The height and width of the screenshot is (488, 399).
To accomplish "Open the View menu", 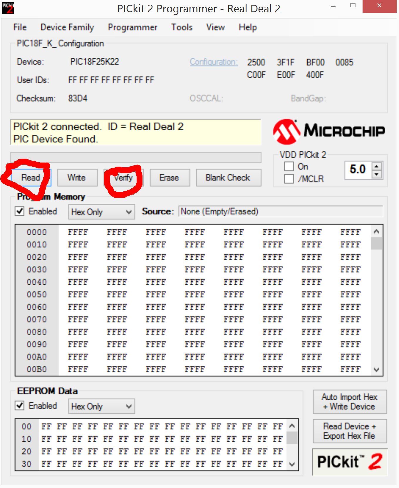I will point(215,27).
